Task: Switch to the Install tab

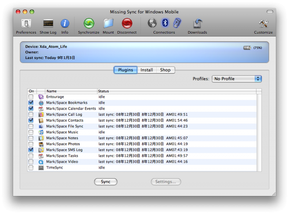Action: tap(147, 70)
